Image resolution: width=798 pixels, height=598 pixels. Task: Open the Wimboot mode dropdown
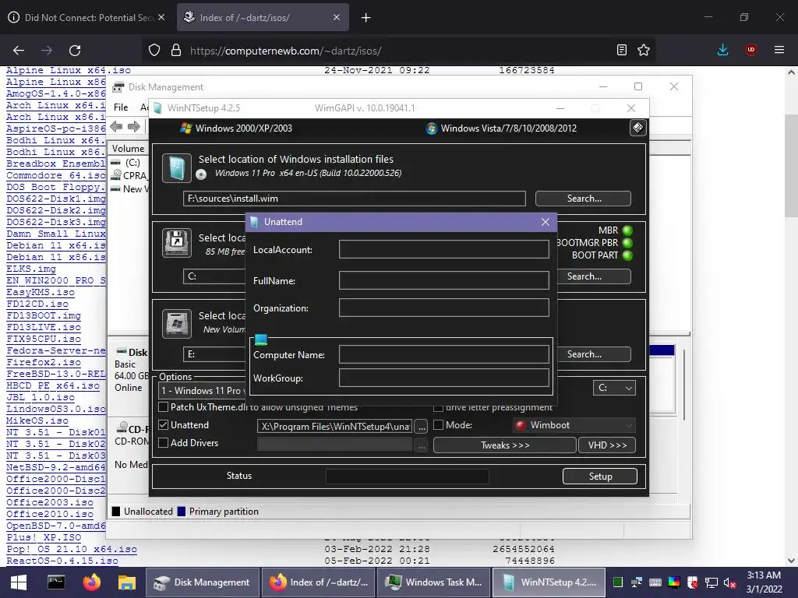(x=574, y=425)
